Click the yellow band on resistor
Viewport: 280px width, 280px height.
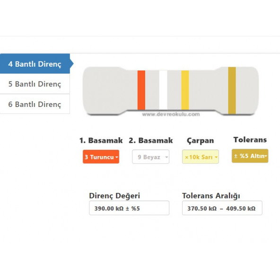pos(185,90)
